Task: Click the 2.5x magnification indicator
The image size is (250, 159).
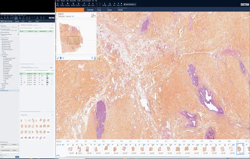Action: [x=93, y=15]
